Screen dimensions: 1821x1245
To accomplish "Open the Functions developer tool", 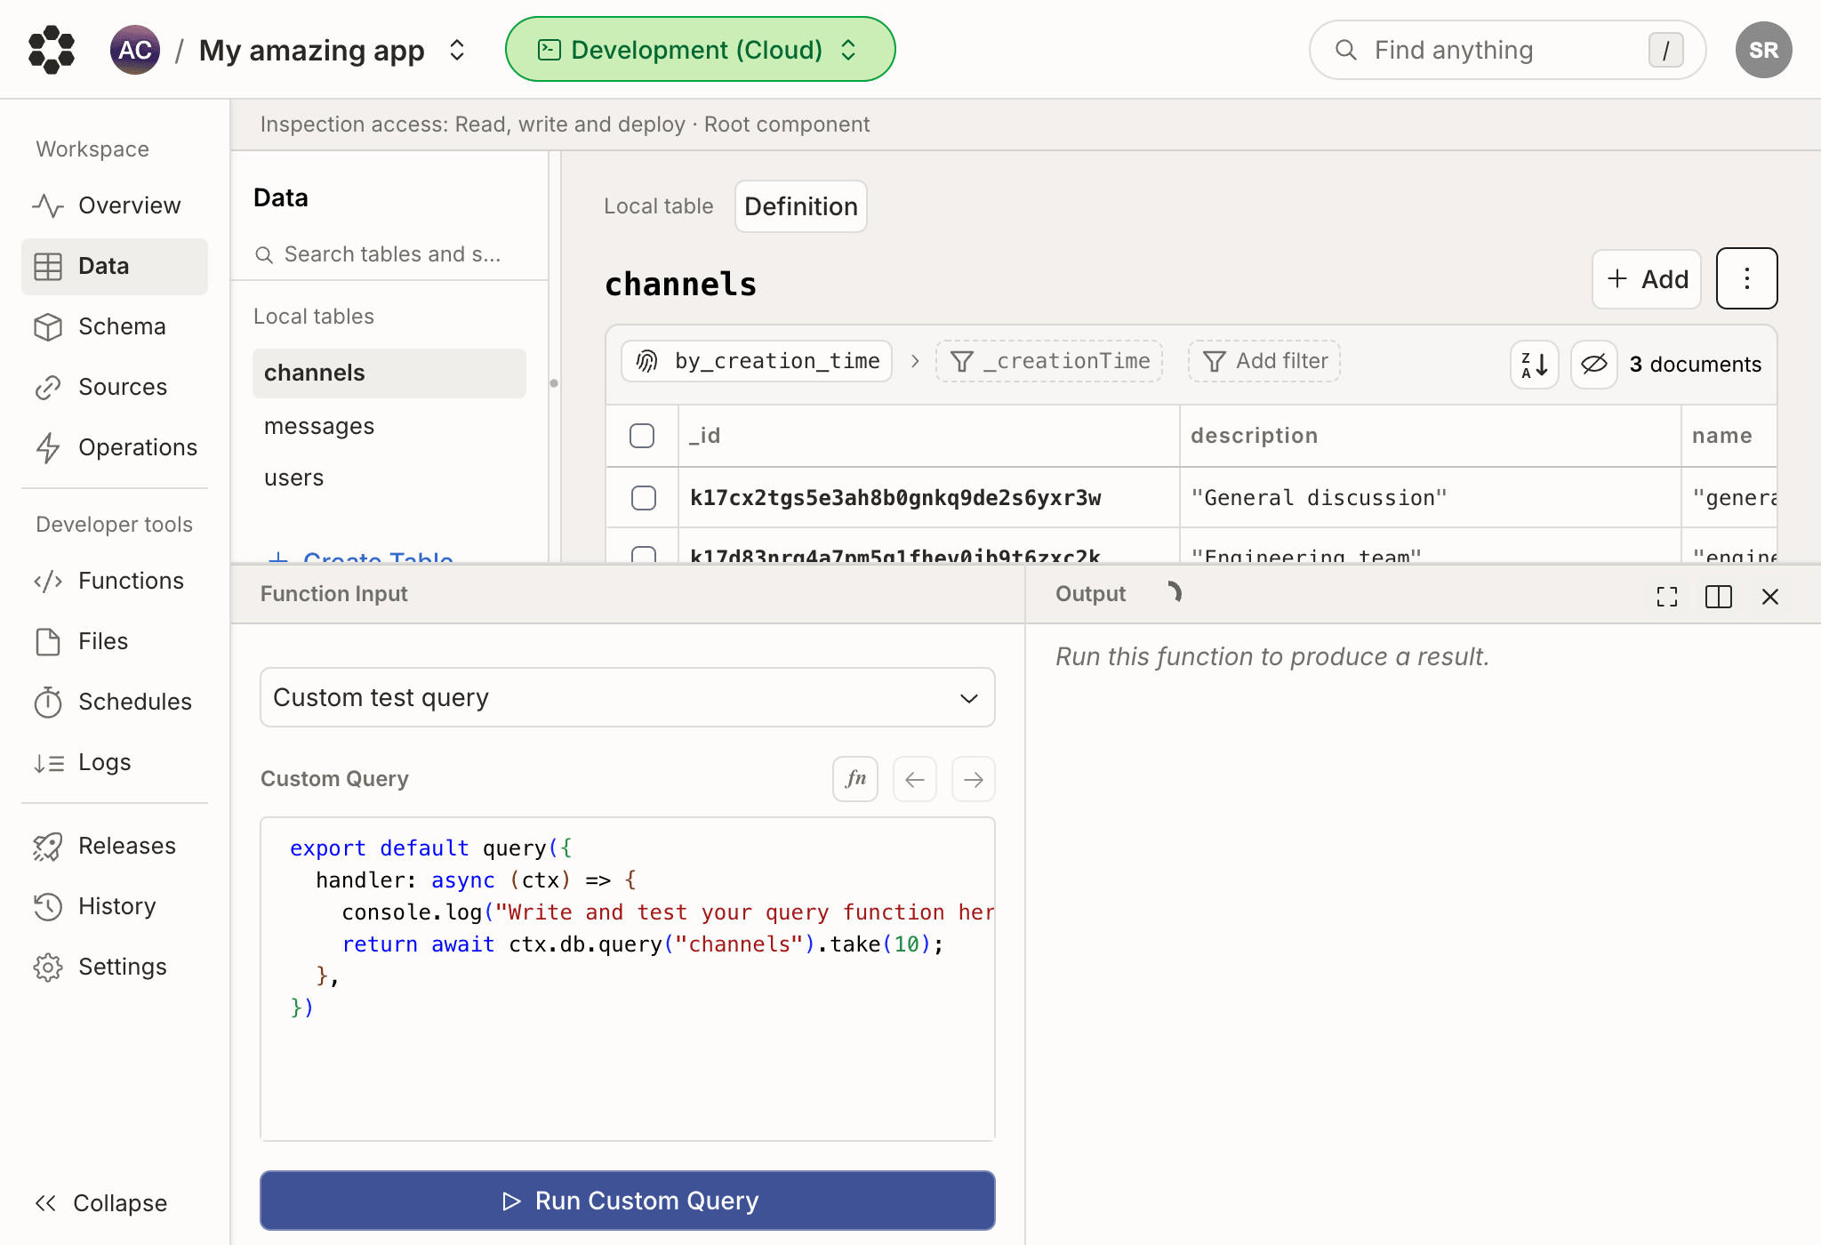I will 114,581.
